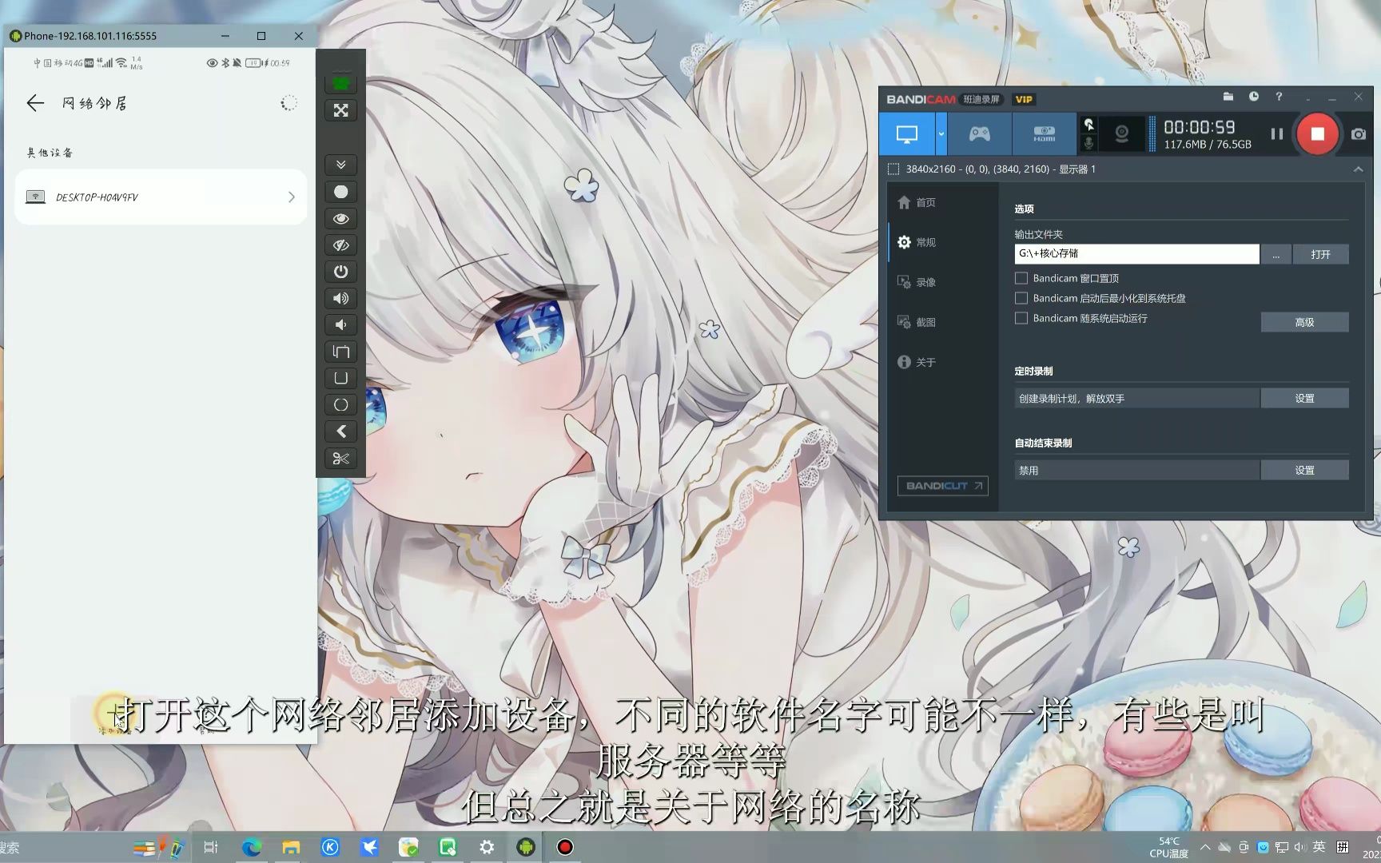Collapse the notification panel using the double-chevron button

tap(340, 165)
